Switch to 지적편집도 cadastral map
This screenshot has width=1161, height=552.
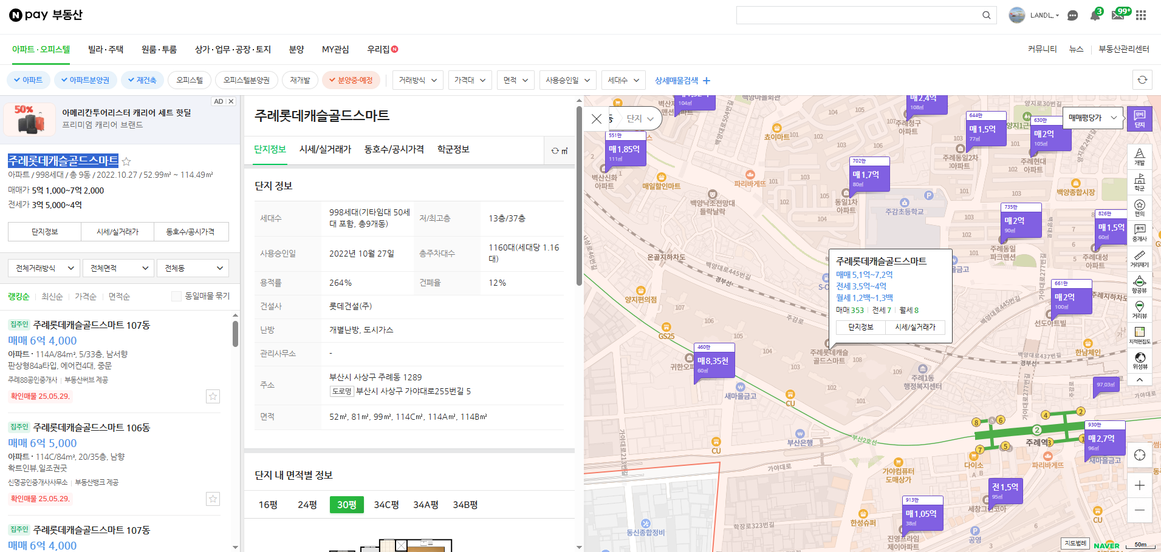1140,335
